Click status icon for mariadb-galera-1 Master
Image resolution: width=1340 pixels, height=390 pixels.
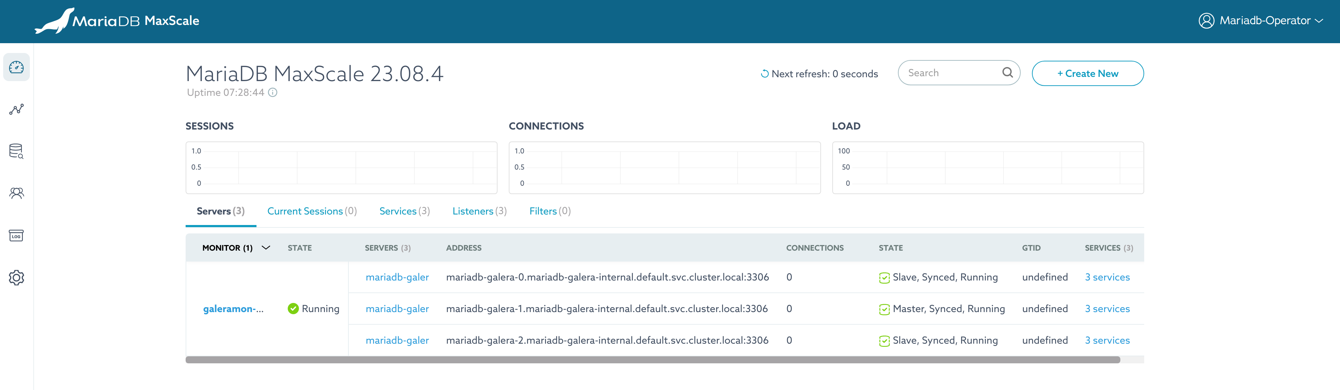pyautogui.click(x=884, y=309)
